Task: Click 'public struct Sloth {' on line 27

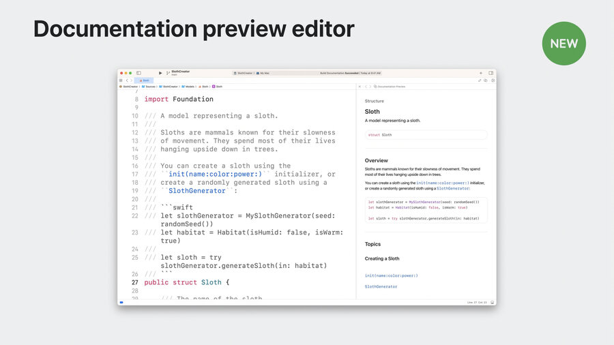Action: pyautogui.click(x=187, y=282)
